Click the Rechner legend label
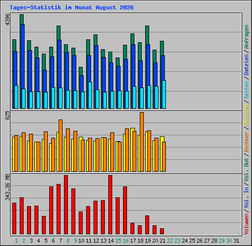 click(246, 142)
